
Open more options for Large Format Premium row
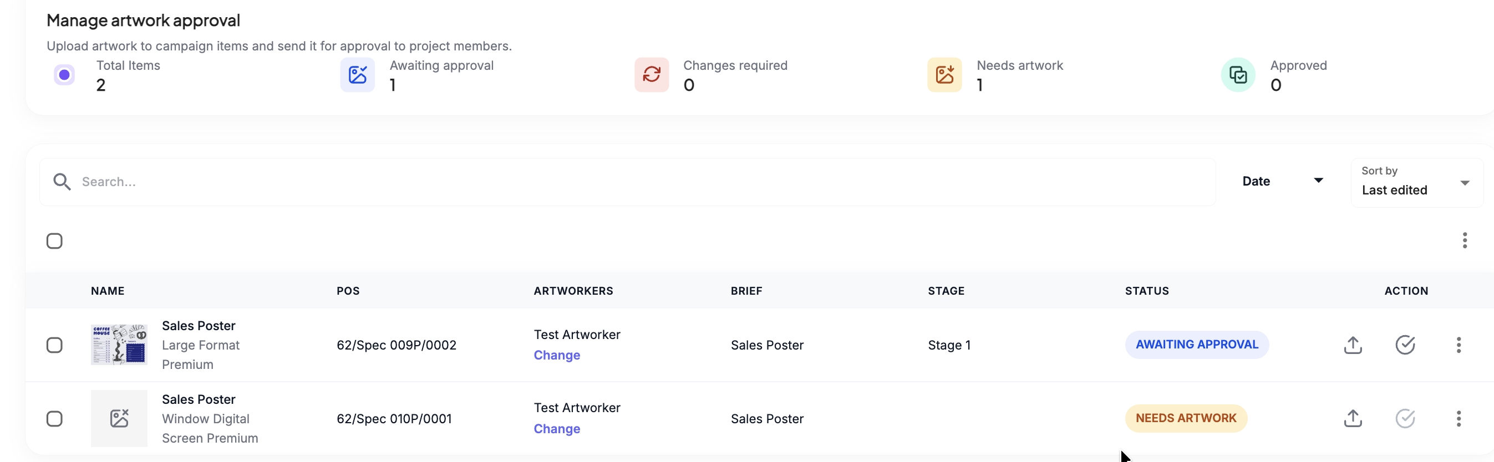pos(1458,345)
